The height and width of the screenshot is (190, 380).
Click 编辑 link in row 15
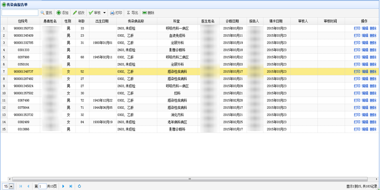(365, 129)
